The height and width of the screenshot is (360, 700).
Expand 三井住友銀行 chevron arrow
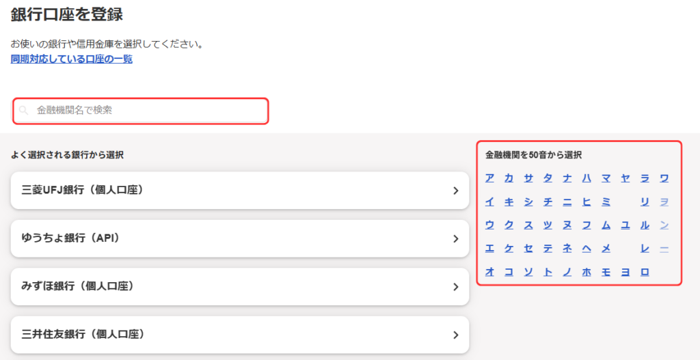[455, 335]
